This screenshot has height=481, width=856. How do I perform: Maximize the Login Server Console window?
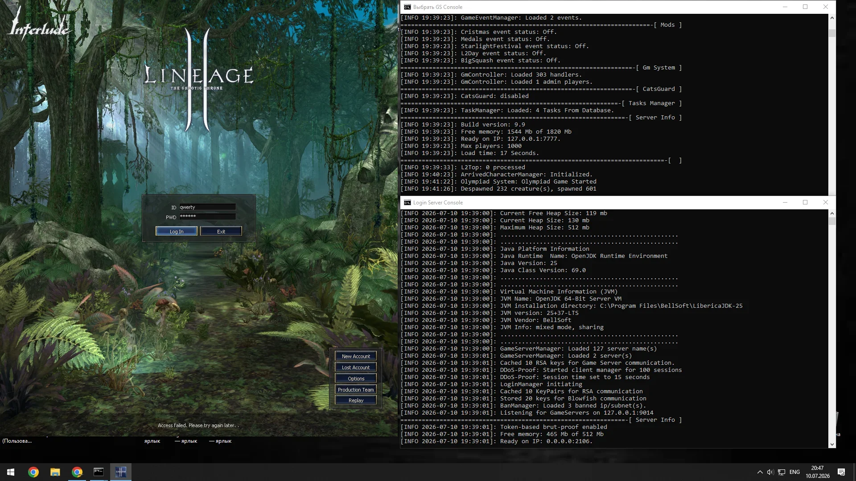coord(805,202)
